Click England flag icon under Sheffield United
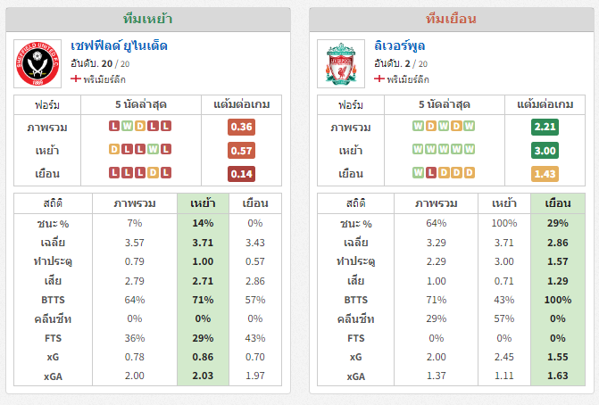Image resolution: width=599 pixels, height=405 pixels. (76, 79)
